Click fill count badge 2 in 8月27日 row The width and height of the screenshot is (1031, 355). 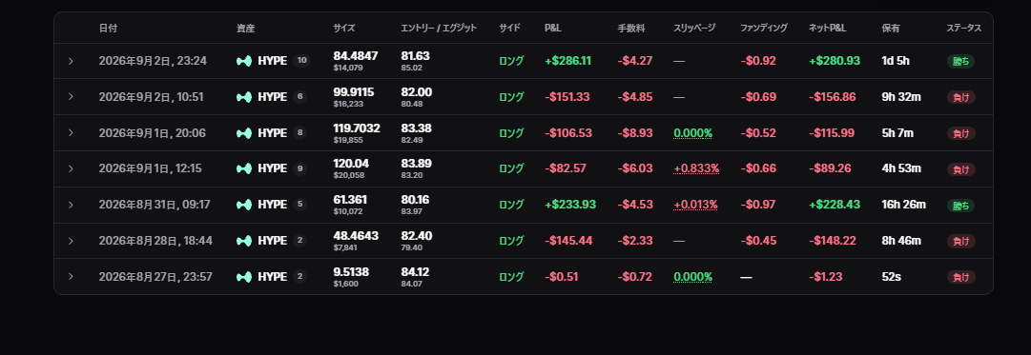[299, 277]
